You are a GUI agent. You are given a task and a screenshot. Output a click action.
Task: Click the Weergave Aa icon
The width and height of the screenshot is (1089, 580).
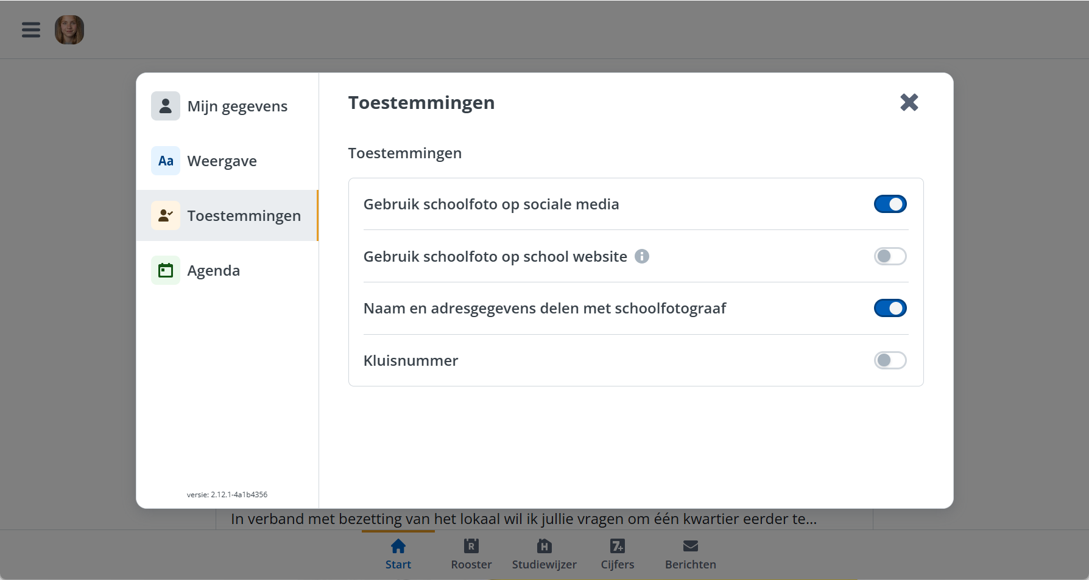pos(165,161)
